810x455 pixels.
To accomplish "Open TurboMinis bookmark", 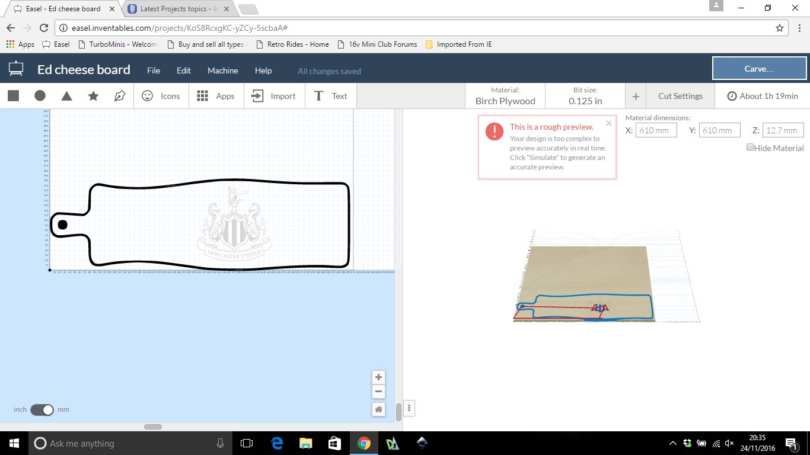I will tap(118, 44).
